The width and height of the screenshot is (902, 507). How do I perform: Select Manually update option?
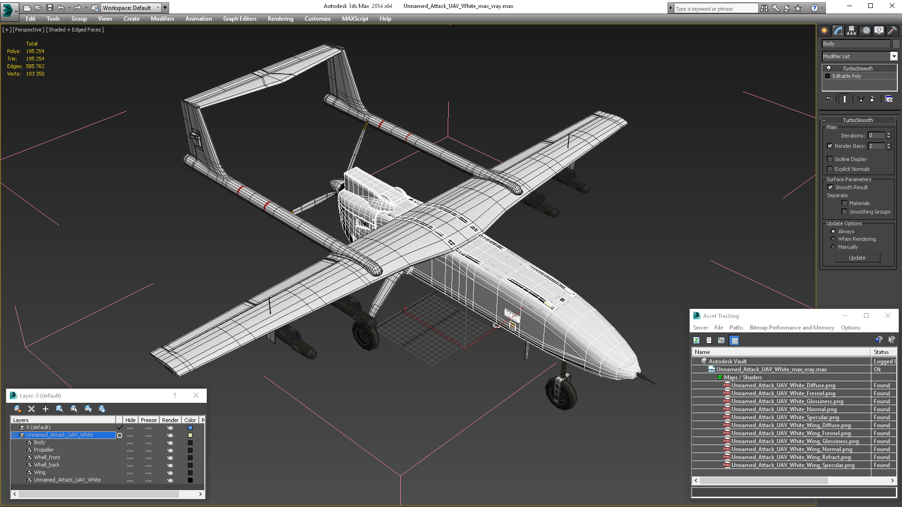[x=833, y=247]
